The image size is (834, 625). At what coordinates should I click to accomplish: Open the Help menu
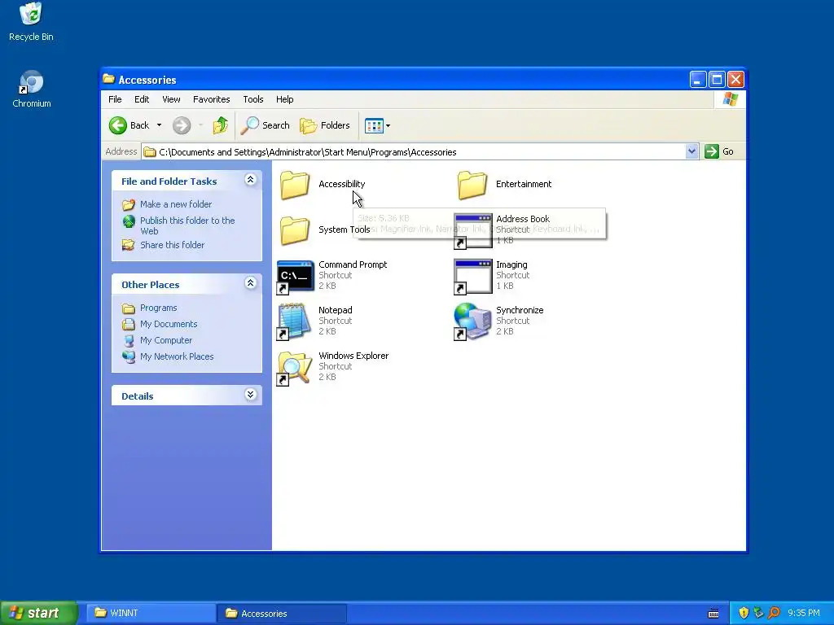(284, 99)
